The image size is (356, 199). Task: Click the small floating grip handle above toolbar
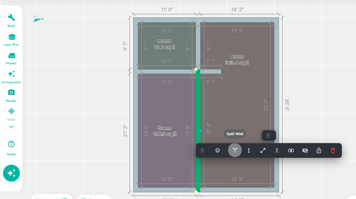pyautogui.click(x=268, y=136)
